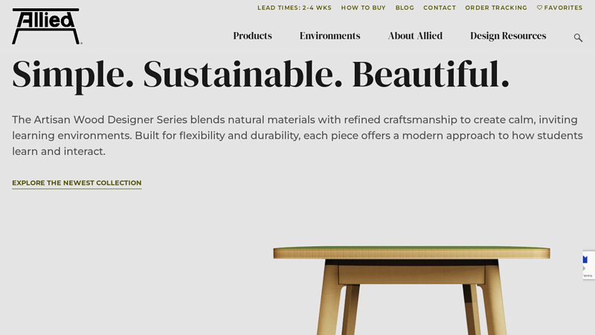The width and height of the screenshot is (595, 335).
Task: Click Explore the Newest Collection link
Action: (x=77, y=183)
